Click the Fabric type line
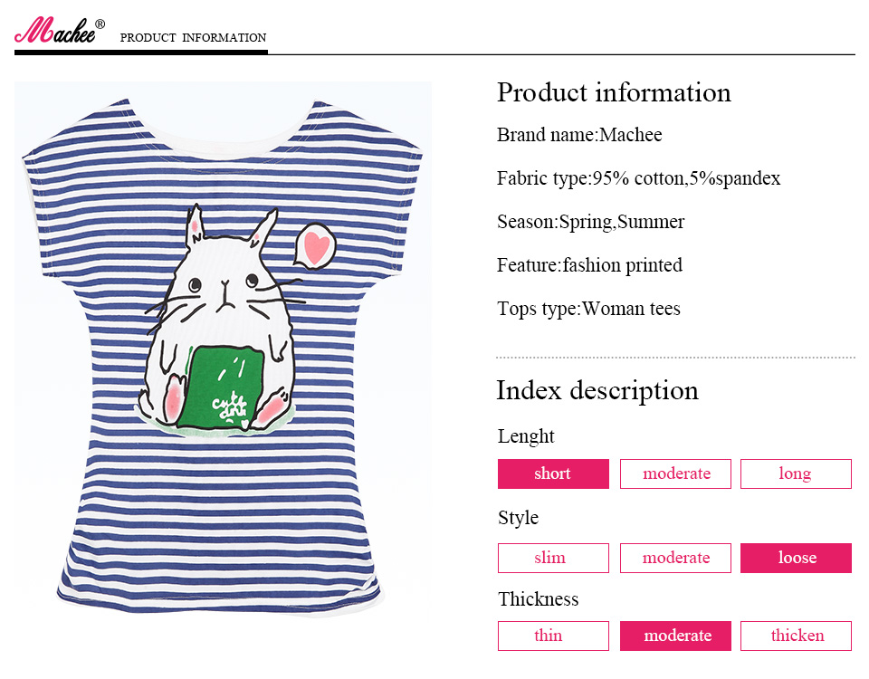869x679 pixels. click(x=638, y=178)
